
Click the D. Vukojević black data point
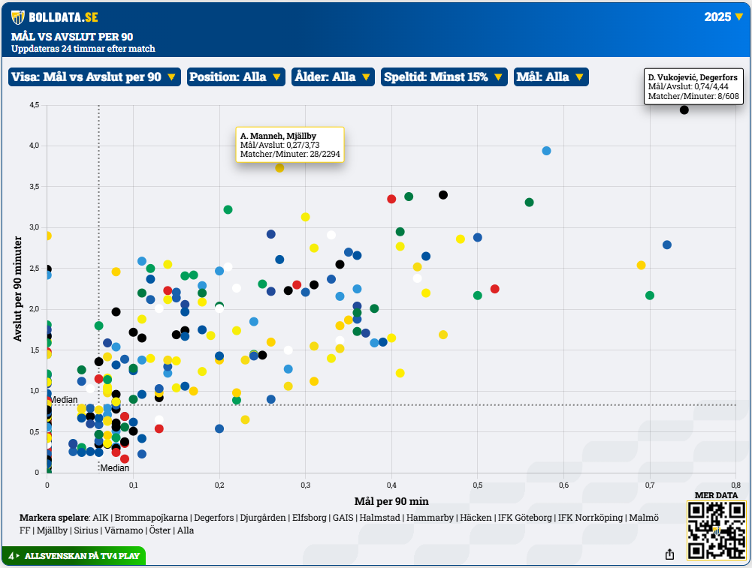click(x=684, y=110)
